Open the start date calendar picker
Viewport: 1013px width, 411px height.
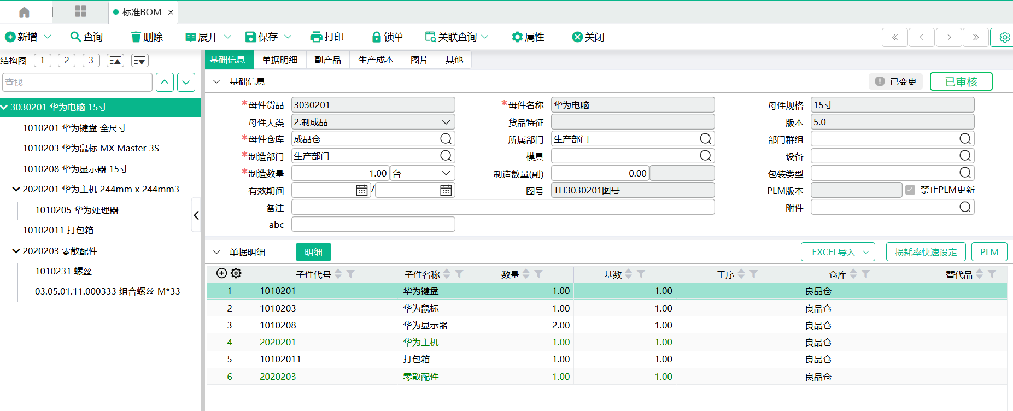tap(361, 190)
